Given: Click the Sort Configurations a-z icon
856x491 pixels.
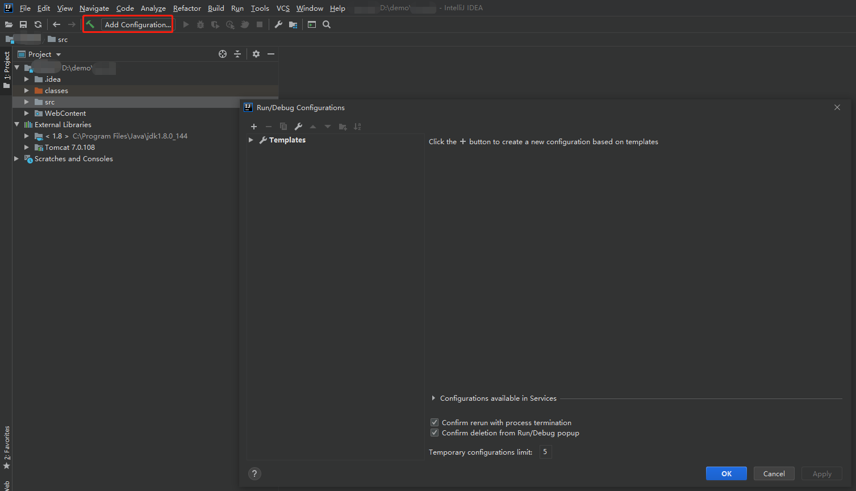Looking at the screenshot, I should click(357, 127).
